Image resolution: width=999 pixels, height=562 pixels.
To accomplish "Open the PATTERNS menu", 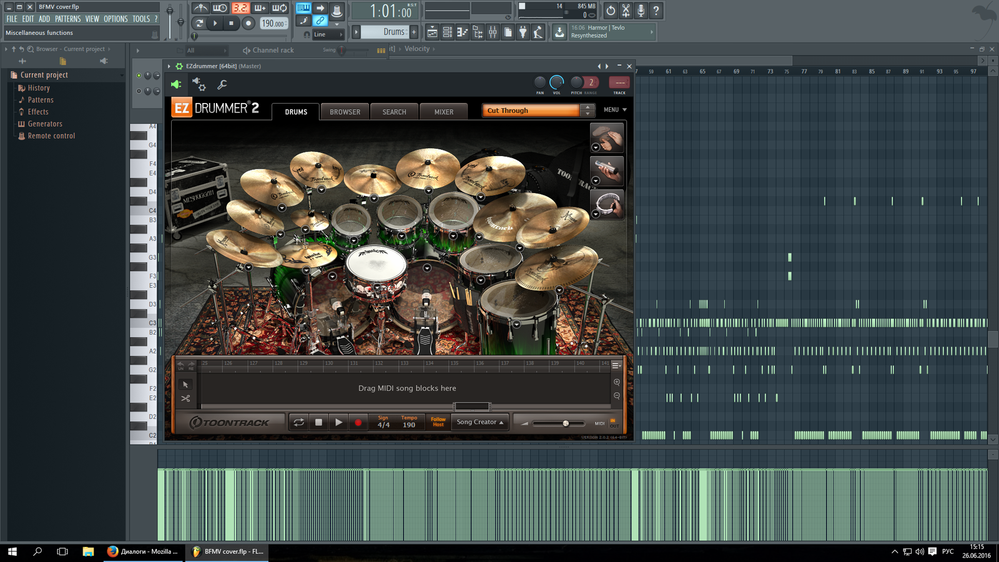I will (67, 19).
